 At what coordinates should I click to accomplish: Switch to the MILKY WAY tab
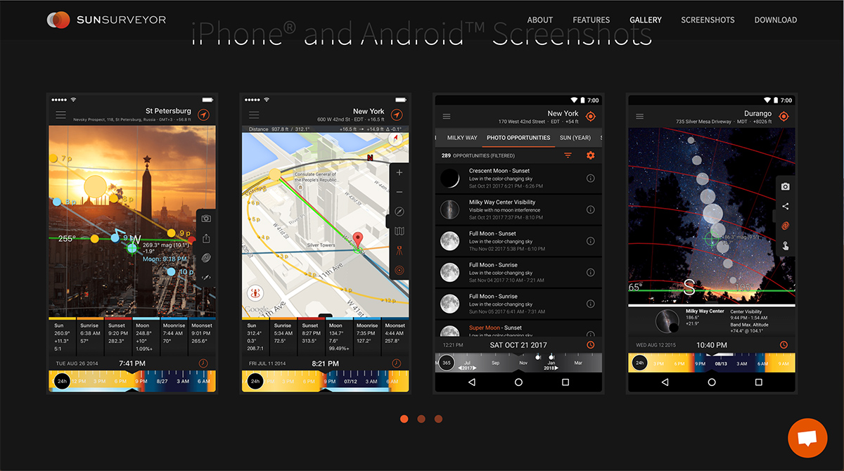coord(462,138)
